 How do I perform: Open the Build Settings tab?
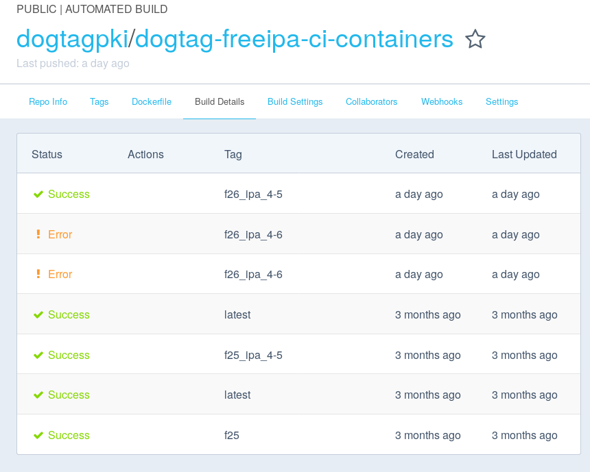point(295,101)
